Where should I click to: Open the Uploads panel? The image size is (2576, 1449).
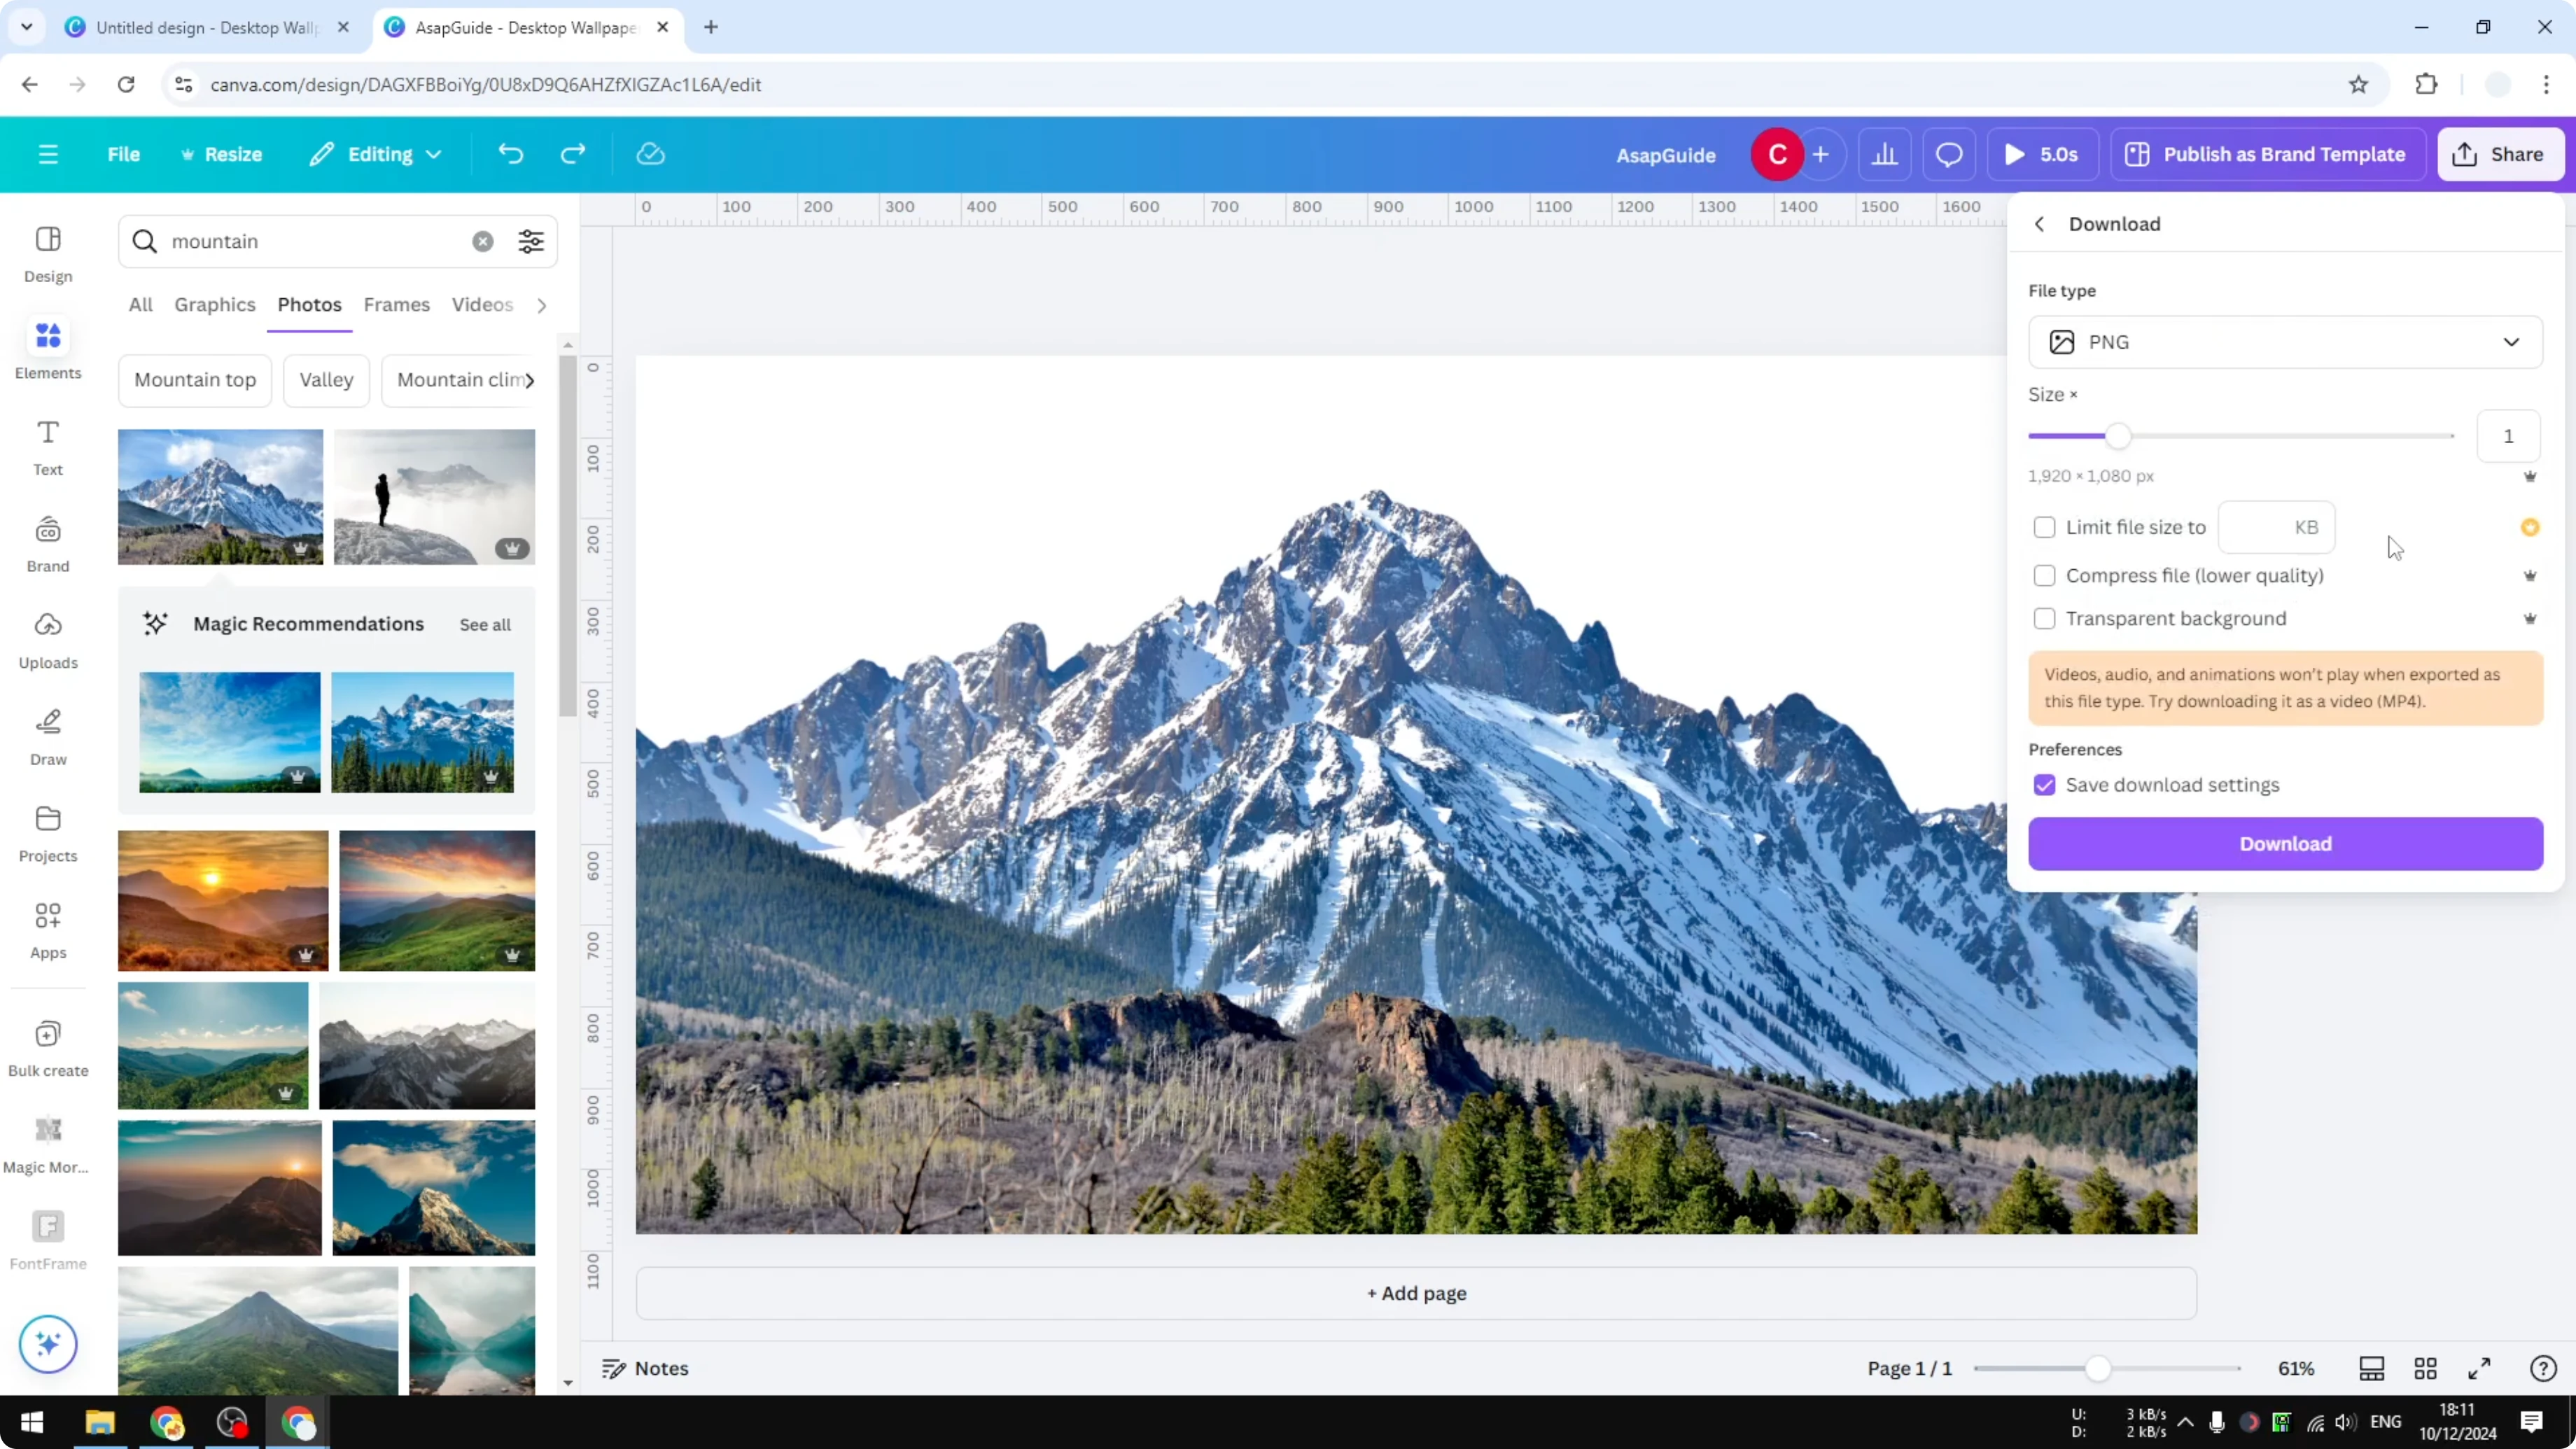47,640
